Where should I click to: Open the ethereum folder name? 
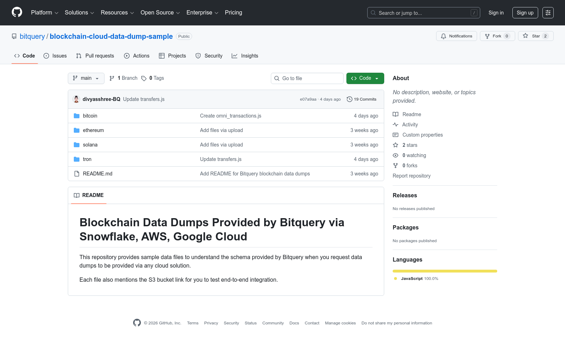coord(93,130)
